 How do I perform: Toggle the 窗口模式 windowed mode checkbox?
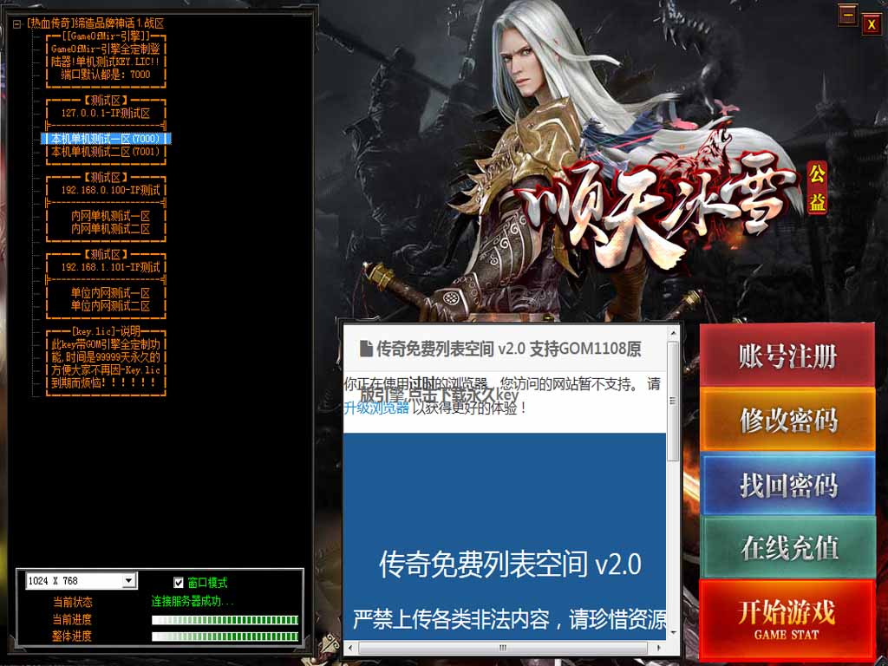pos(179,583)
